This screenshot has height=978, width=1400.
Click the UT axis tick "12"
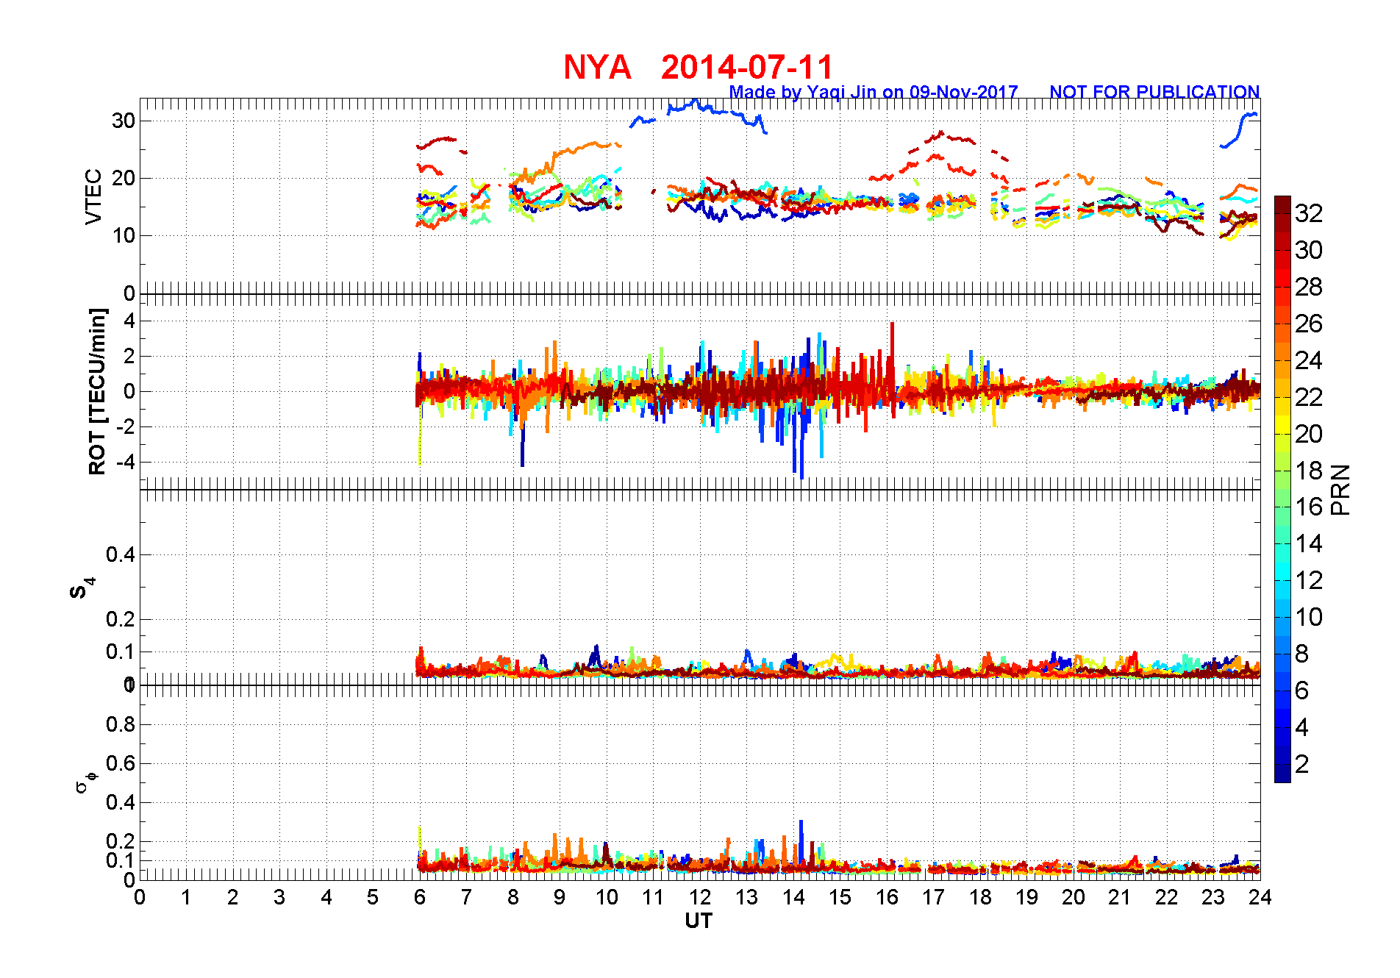coord(700,897)
